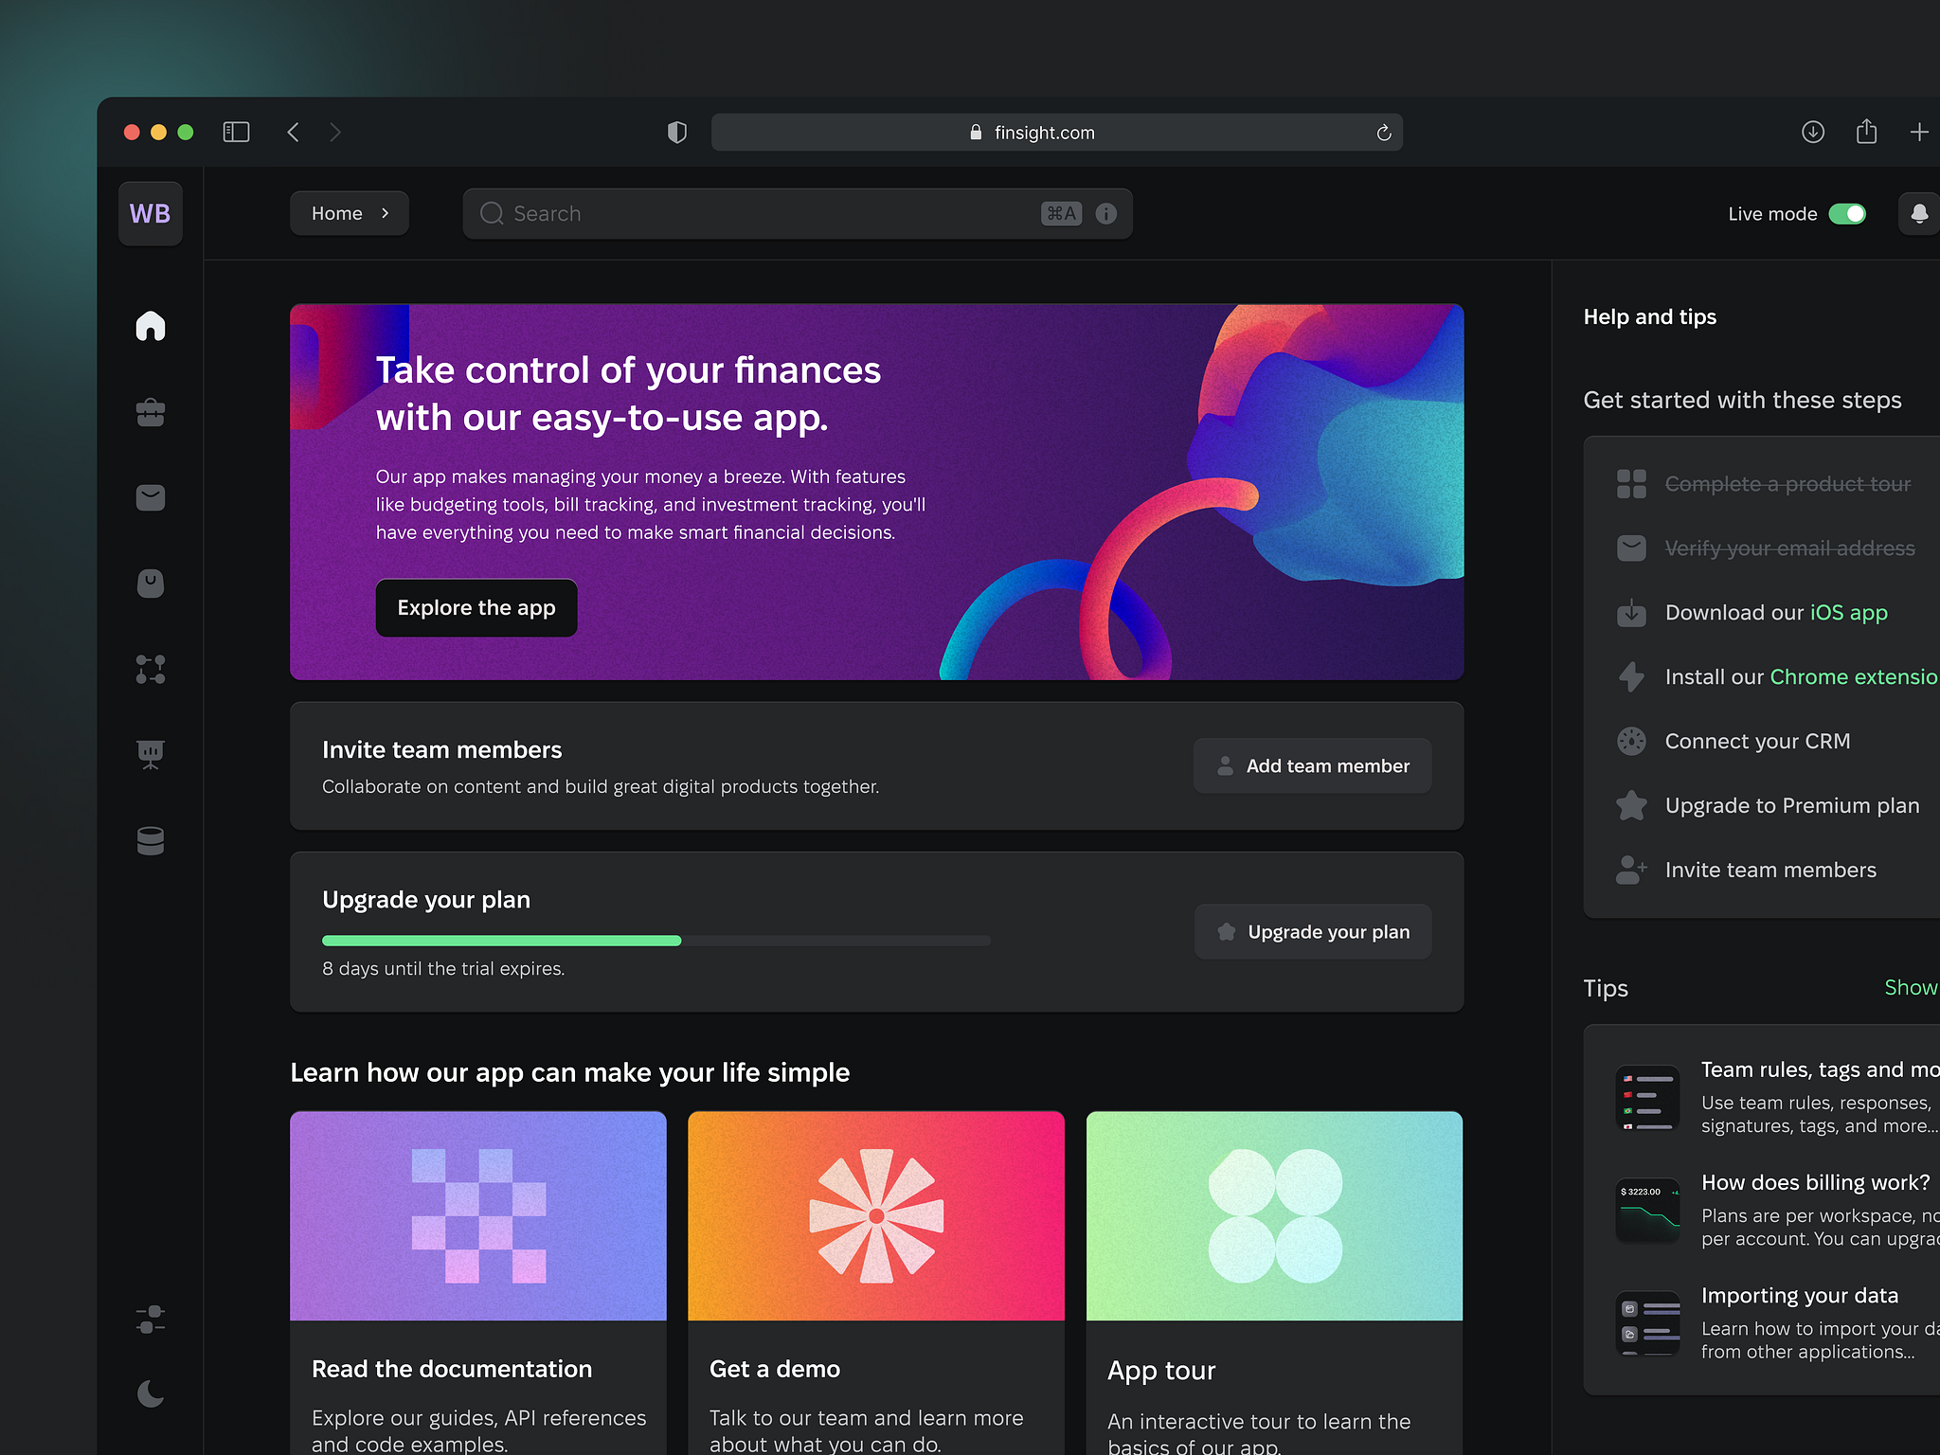Viewport: 1940px width, 1455px height.
Task: Open the Home icon in sidebar
Action: [x=151, y=326]
